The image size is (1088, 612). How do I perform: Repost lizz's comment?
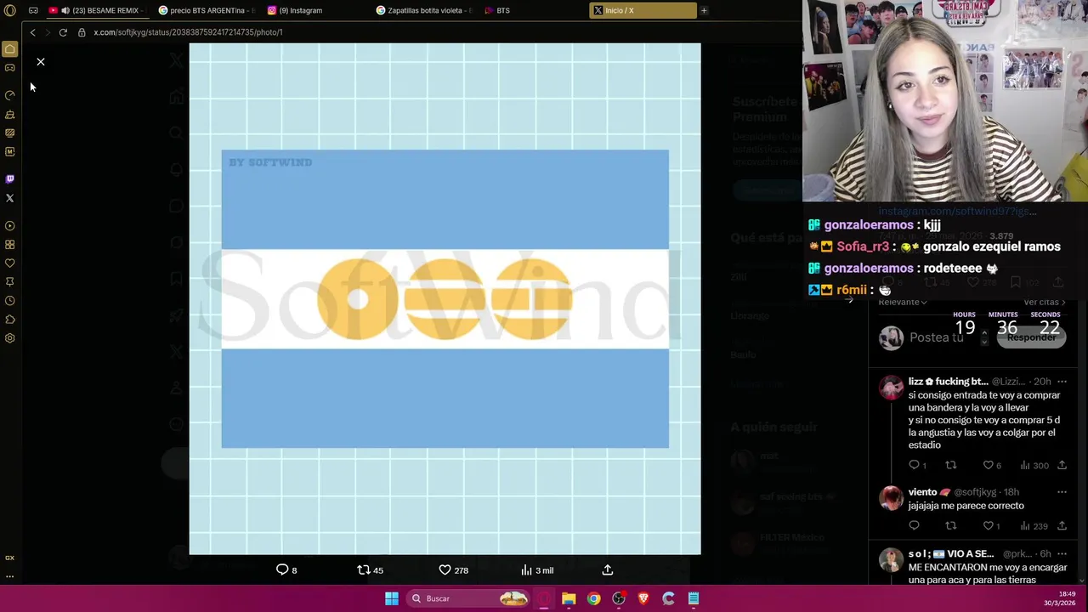951,465
